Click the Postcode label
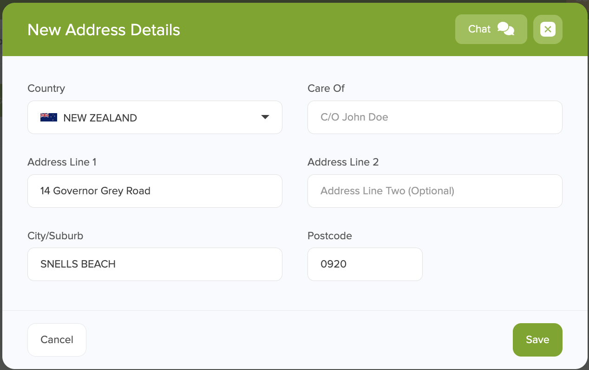 330,236
